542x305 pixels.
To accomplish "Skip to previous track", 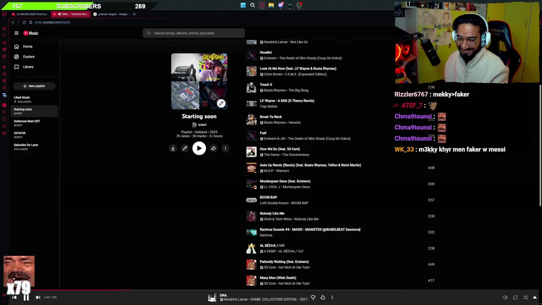I will point(14,297).
